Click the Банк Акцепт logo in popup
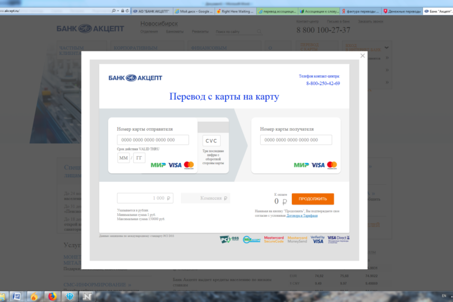This screenshot has height=302, width=453. tap(135, 78)
